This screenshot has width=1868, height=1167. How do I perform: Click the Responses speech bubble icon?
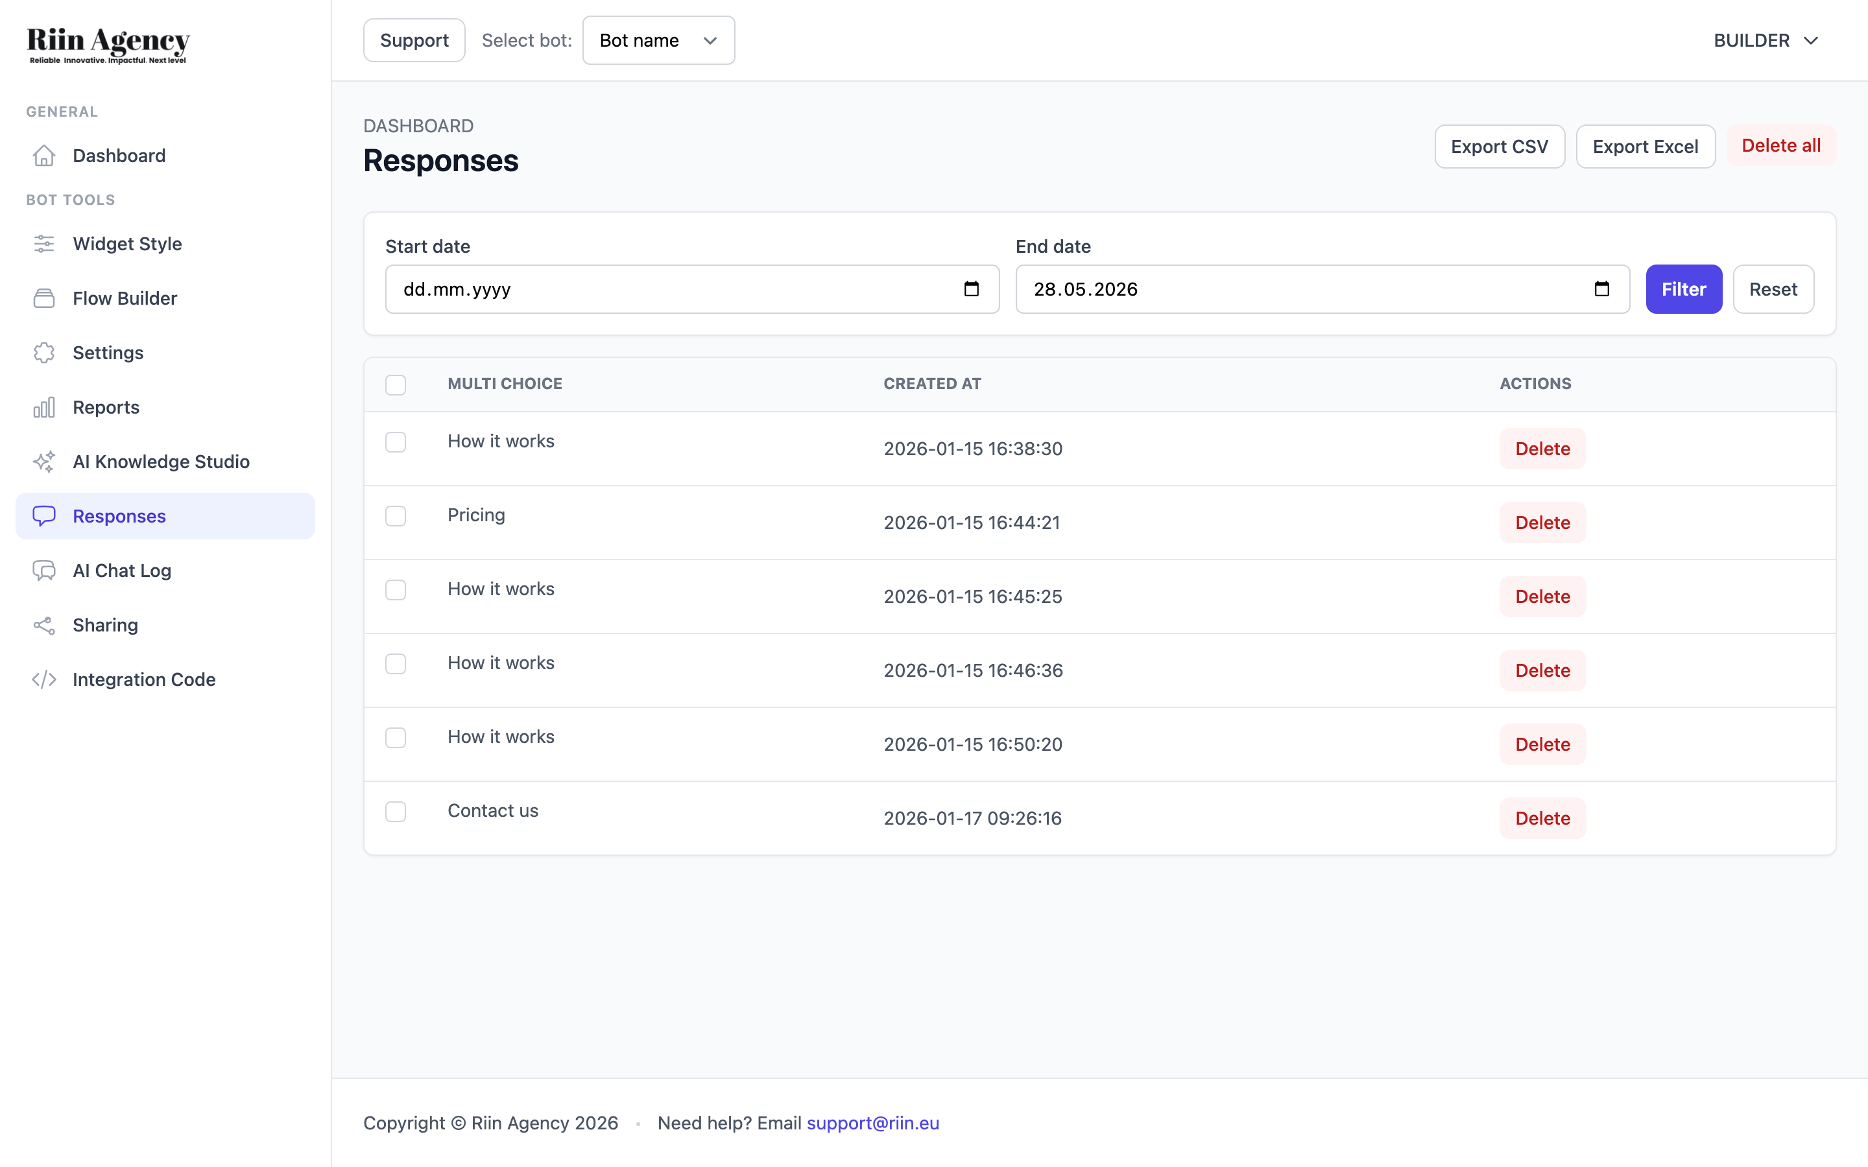point(44,516)
